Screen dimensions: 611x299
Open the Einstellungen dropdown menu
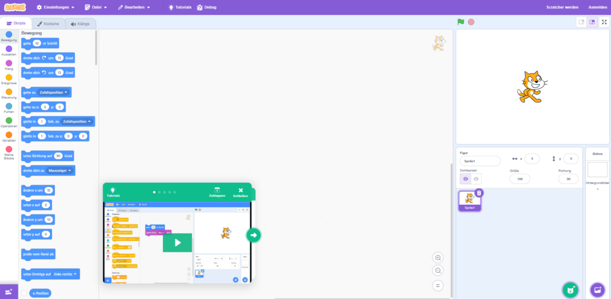click(x=55, y=7)
